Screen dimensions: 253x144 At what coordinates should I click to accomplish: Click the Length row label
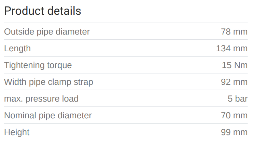click(17, 49)
